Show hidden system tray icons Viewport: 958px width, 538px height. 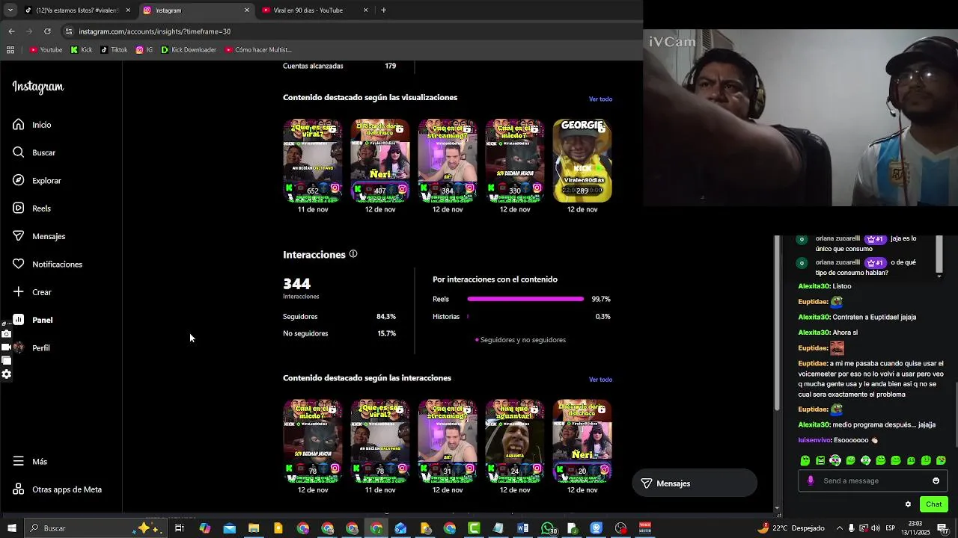839,528
